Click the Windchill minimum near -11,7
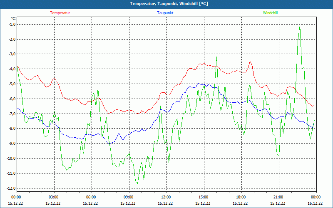Screen dimensions: 333x208 pos(137,183)
